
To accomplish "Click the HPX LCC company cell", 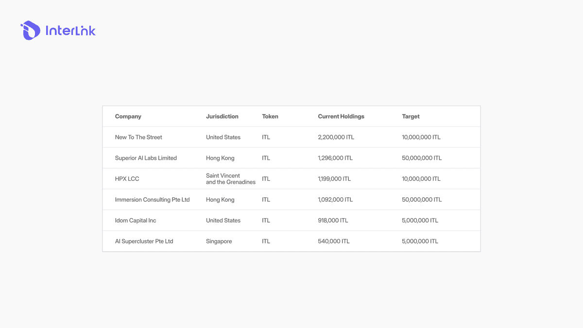I will [x=127, y=179].
